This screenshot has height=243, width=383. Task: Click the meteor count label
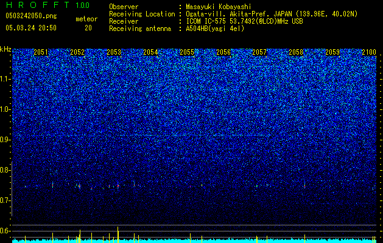click(x=86, y=19)
